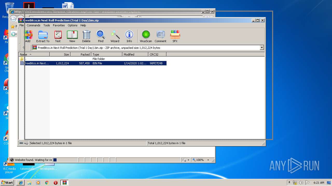The height and width of the screenshot is (186, 332).
Task: Sort by the Name column header
Action: point(34,55)
